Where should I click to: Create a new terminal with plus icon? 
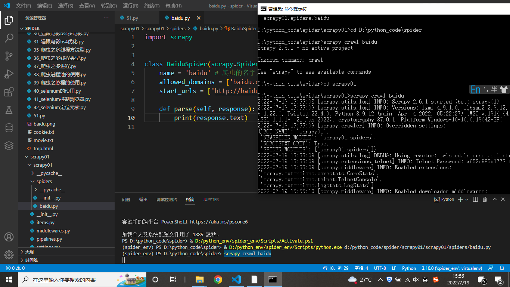pyautogui.click(x=461, y=200)
